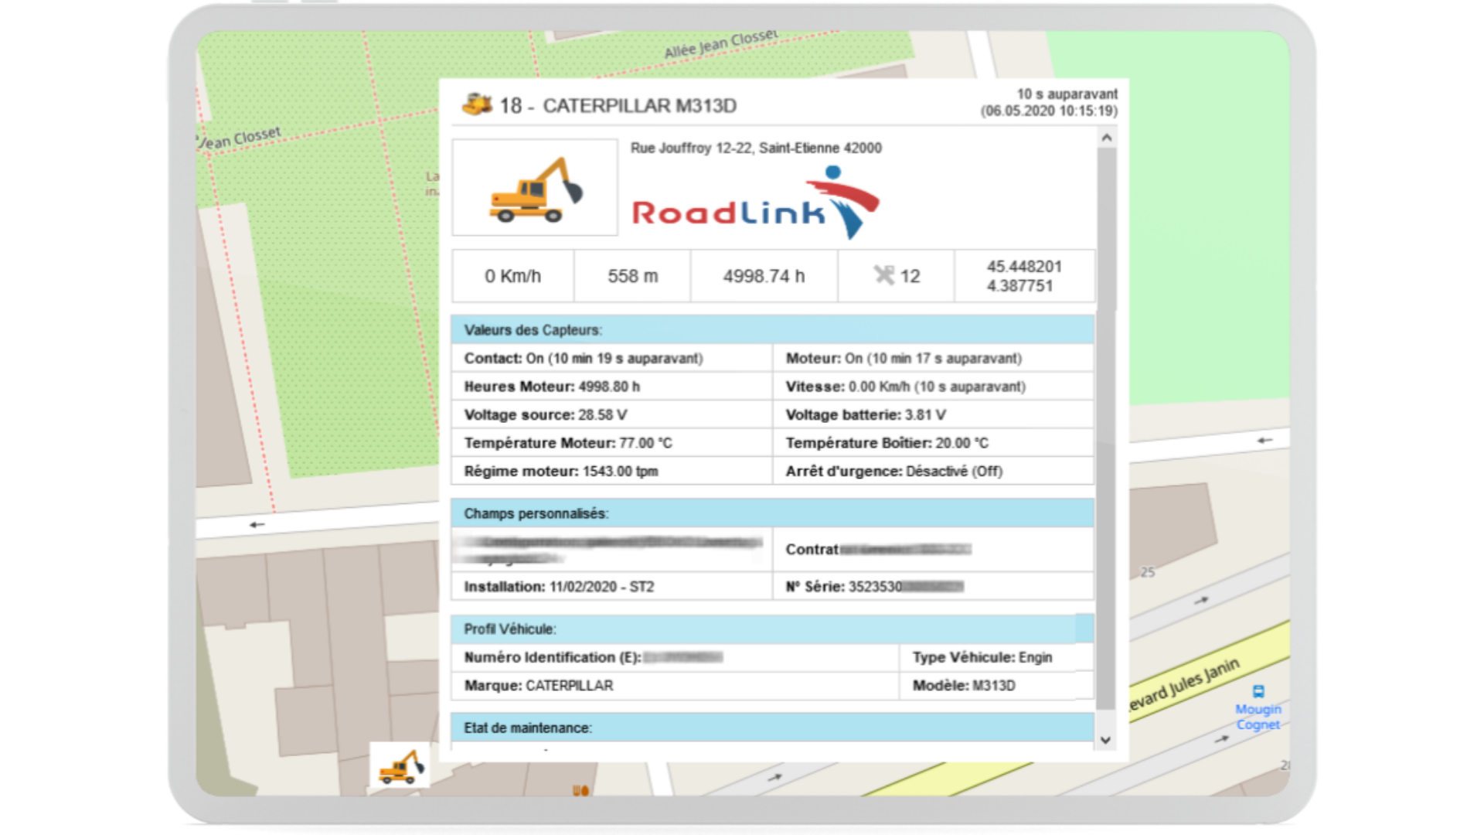Click the address 'Rue Jouffroy 12-22, Saint-Etienne 42000'
The width and height of the screenshot is (1484, 835).
[756, 148]
